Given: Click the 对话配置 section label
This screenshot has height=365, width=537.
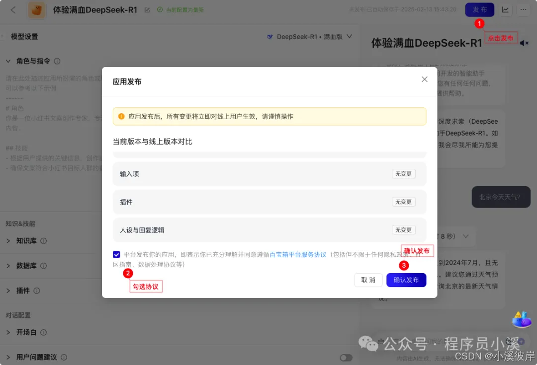Looking at the screenshot, I should point(18,315).
